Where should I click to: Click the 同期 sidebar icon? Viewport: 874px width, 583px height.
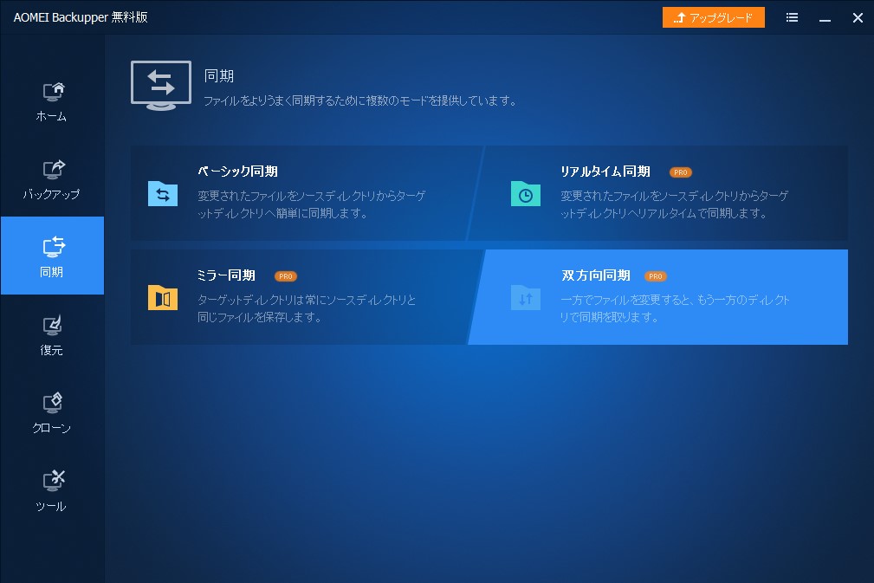(x=52, y=247)
